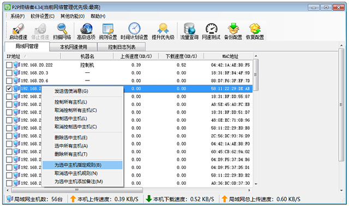Viewport: 349px width, 206px height.
Task: Click the green 本机下载速度 arrow icon
Action: point(149,199)
